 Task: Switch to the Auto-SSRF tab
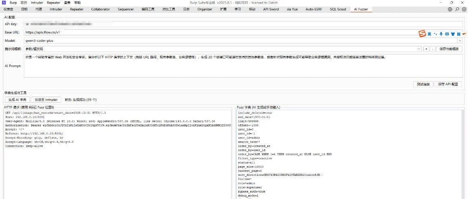click(x=313, y=9)
